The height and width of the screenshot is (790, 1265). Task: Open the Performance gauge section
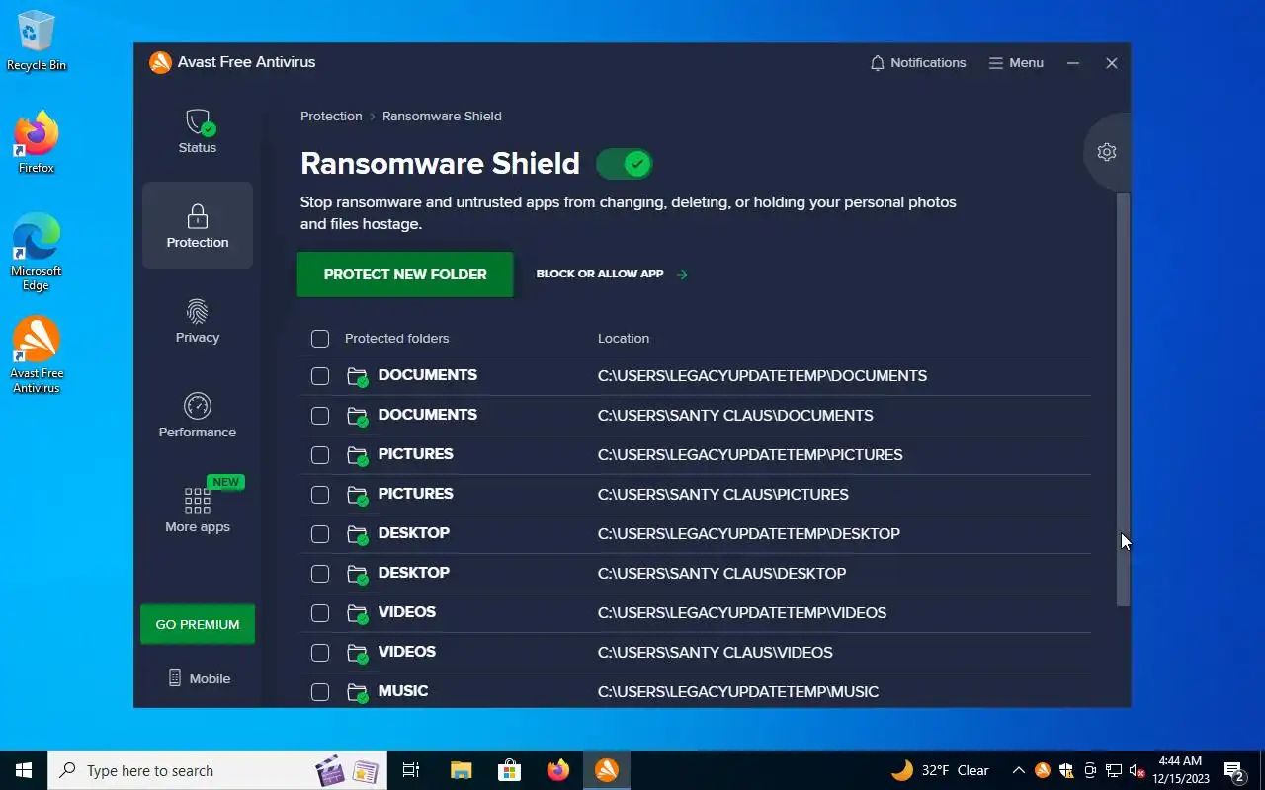198,416
